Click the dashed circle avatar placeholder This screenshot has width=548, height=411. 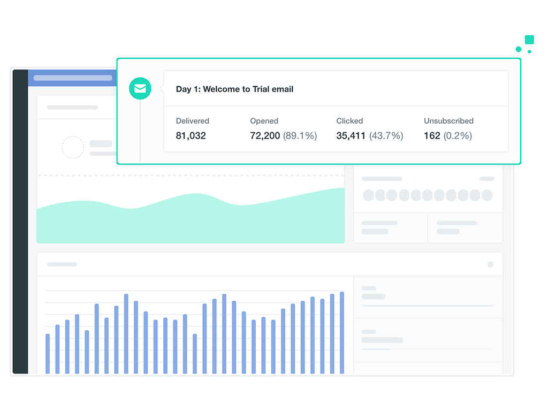tap(73, 147)
